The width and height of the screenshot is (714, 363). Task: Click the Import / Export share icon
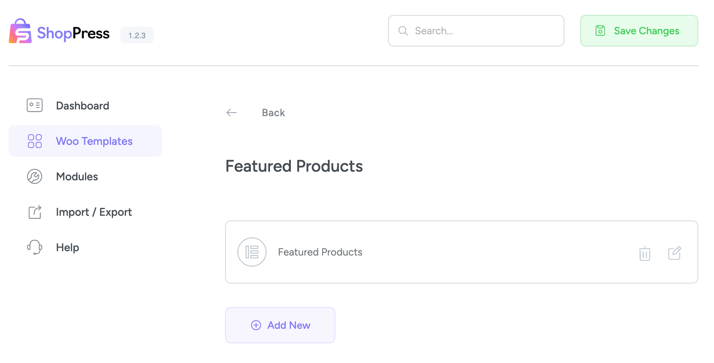pyautogui.click(x=35, y=212)
